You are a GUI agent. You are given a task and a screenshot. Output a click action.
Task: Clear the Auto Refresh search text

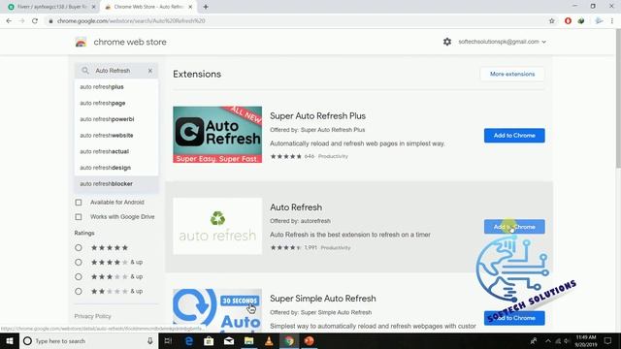point(150,71)
